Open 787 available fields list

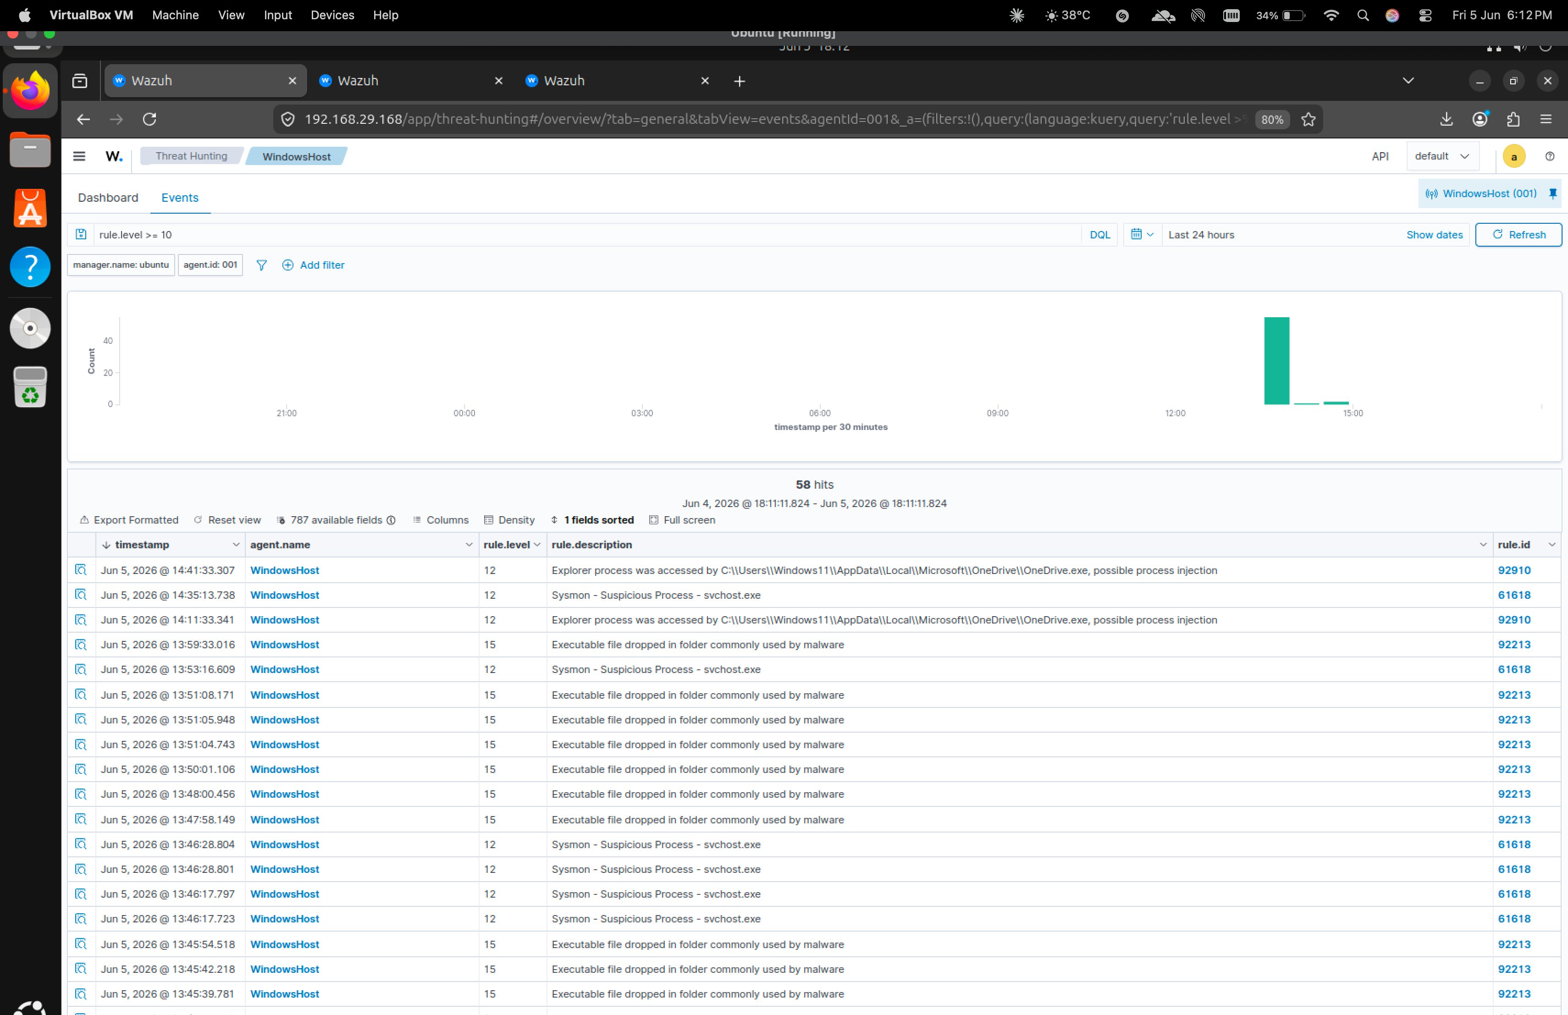(x=336, y=520)
